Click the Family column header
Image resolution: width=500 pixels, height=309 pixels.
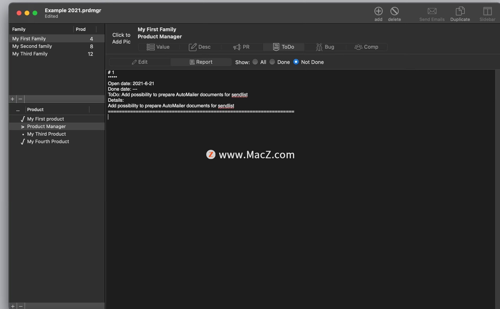41,29
